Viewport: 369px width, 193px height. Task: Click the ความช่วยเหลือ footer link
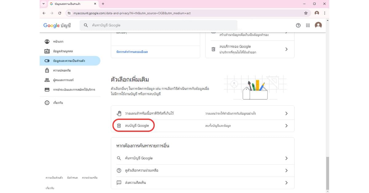click(89, 178)
